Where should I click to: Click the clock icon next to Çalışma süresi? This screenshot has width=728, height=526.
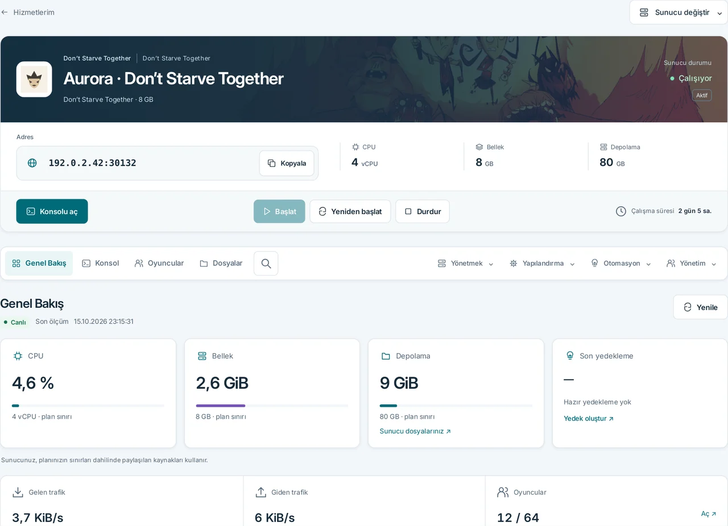pyautogui.click(x=621, y=211)
